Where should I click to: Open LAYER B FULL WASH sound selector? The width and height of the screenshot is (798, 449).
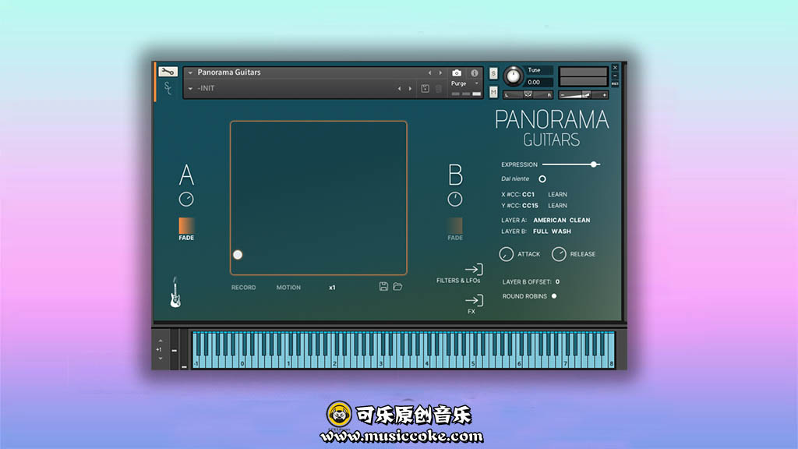click(552, 231)
